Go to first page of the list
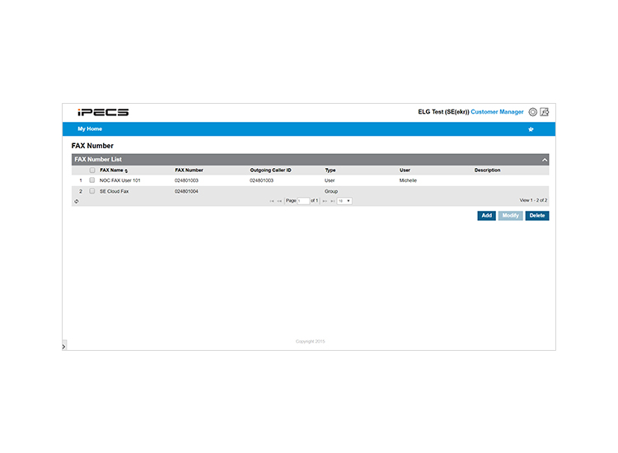618x453 pixels. coord(272,201)
